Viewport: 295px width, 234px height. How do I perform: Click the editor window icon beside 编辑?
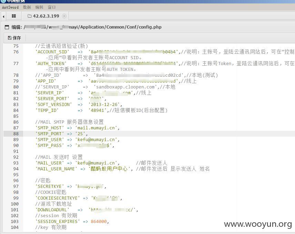7,27
